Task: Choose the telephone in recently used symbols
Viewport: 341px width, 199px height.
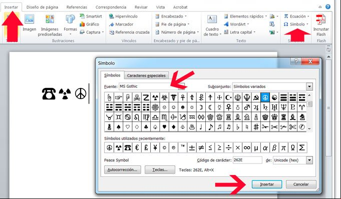Action: pyautogui.click(x=128, y=147)
